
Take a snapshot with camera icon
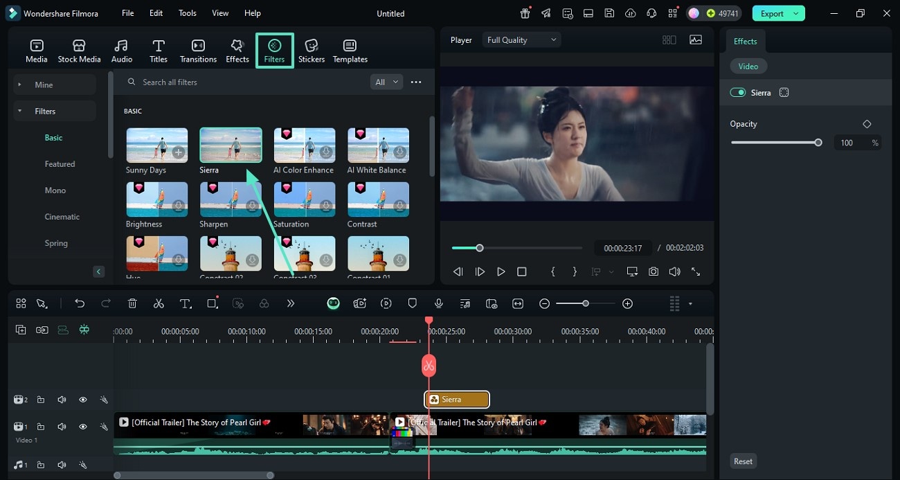coord(654,272)
